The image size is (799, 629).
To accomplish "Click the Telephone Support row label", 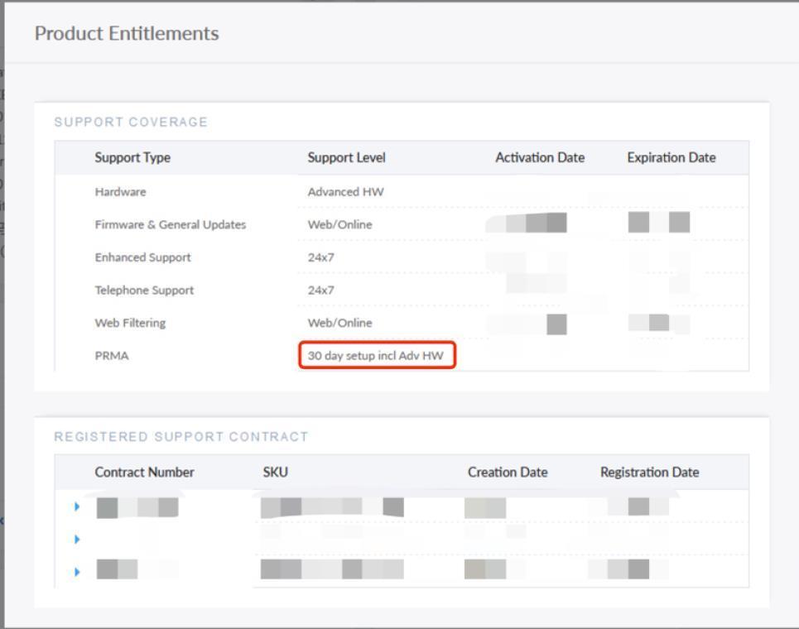I will tap(144, 290).
